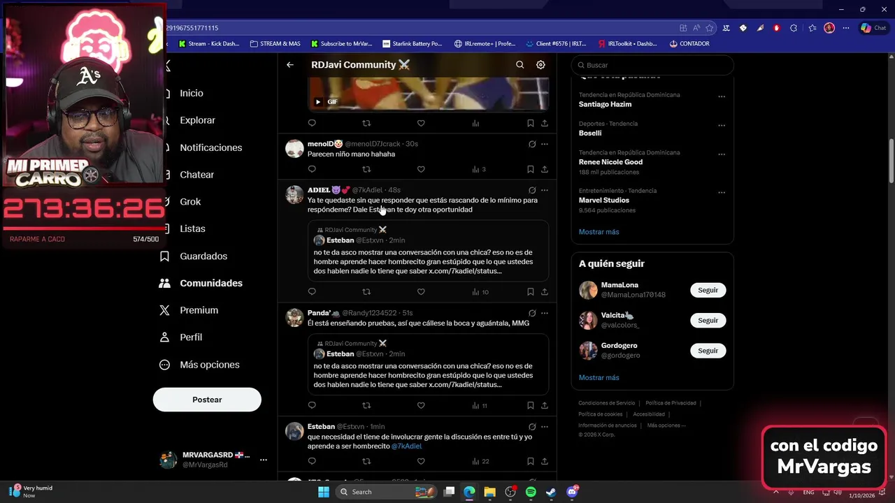Share menolD's tweet
This screenshot has height=503, width=895.
point(545,169)
